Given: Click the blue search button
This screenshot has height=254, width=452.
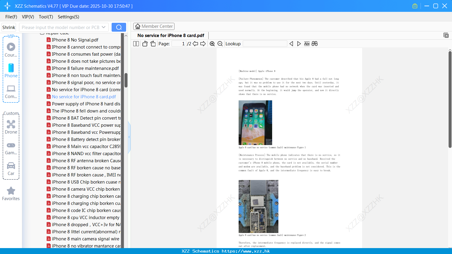Looking at the screenshot, I should (x=119, y=27).
